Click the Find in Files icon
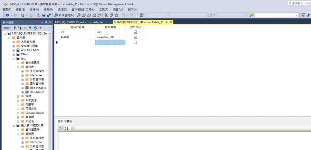The image size is (311, 150). [252, 15]
